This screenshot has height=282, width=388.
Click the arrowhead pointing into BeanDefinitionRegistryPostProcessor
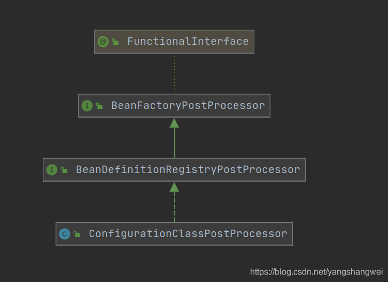[174, 187]
